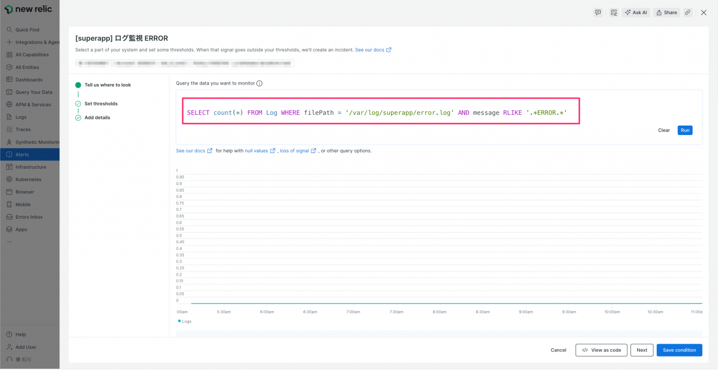The height and width of the screenshot is (370, 718).
Task: Open the loss of signal help link
Action: pyautogui.click(x=298, y=151)
